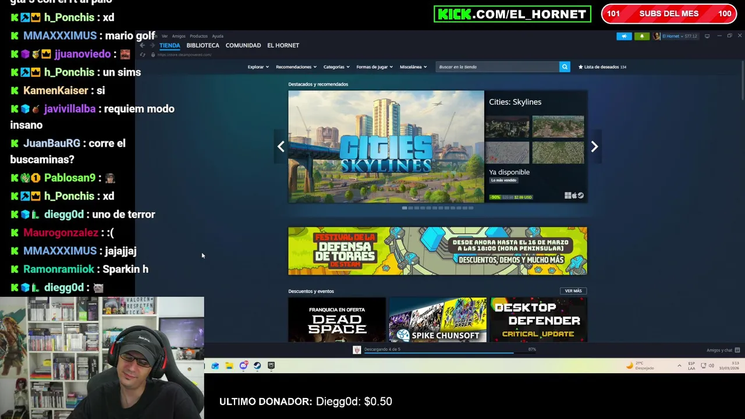Expand the Explorar dropdown
The width and height of the screenshot is (745, 419).
coord(258,67)
